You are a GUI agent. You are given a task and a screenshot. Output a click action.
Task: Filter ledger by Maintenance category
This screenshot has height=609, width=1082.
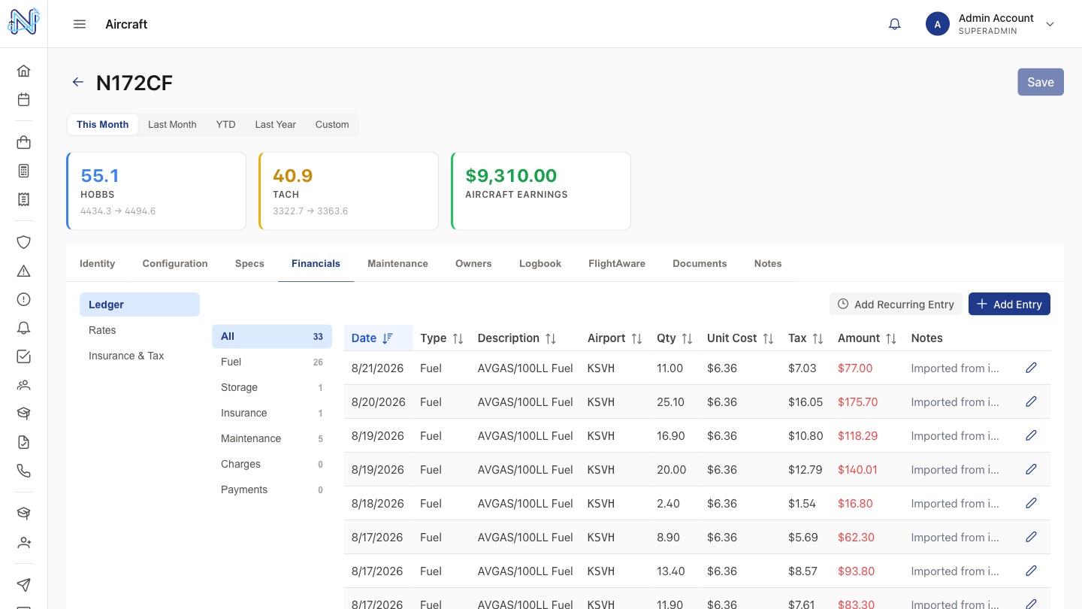(x=272, y=438)
